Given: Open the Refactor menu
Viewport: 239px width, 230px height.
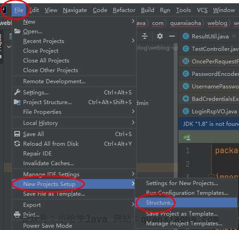Looking at the screenshot, I should point(124,10).
